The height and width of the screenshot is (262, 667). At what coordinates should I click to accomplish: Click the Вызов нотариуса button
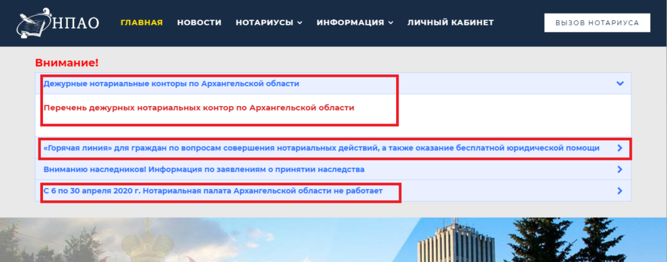597,23
